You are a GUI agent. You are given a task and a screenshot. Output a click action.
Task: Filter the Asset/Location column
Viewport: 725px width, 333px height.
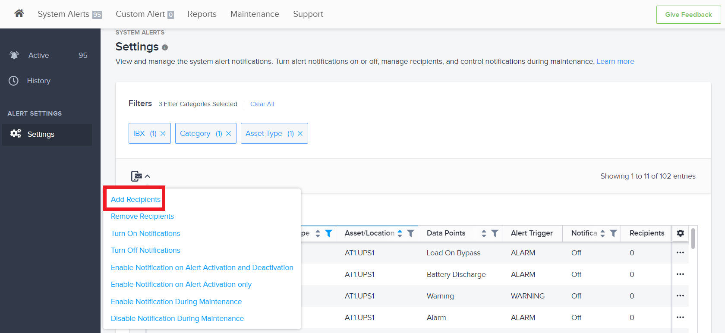[411, 233]
